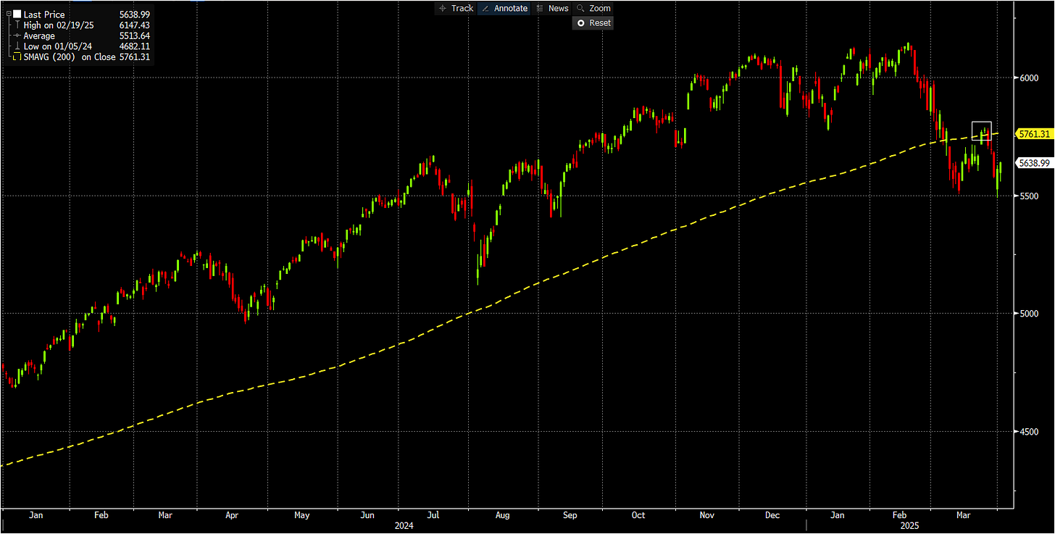This screenshot has width=1055, height=534.
Task: Activate the Zoom tool
Action: click(x=593, y=9)
